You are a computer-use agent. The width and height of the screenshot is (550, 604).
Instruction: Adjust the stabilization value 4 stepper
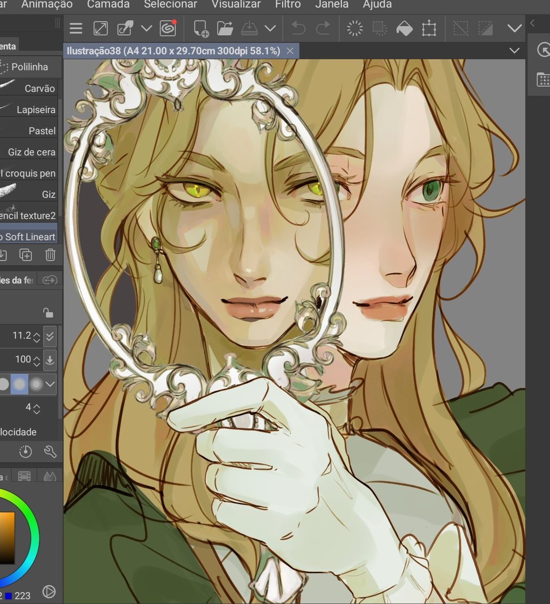click(36, 408)
